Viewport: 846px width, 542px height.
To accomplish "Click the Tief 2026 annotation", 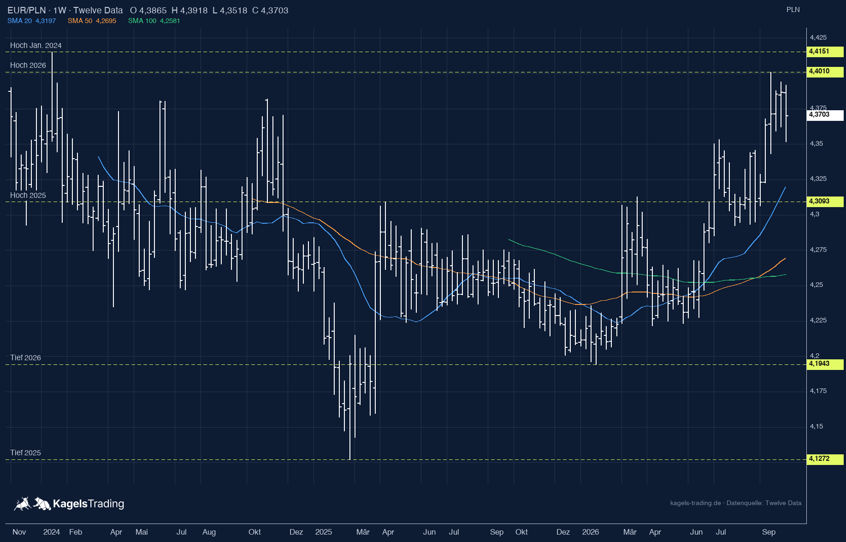I will click(x=25, y=357).
